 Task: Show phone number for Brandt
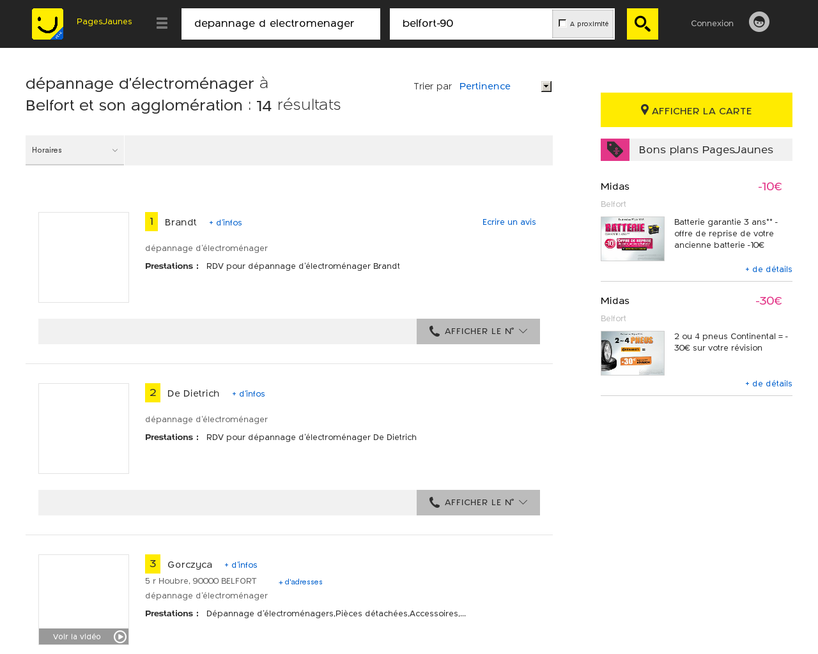click(478, 331)
